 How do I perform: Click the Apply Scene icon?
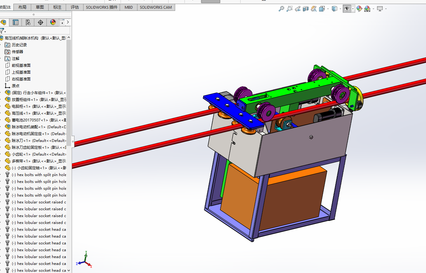367,9
